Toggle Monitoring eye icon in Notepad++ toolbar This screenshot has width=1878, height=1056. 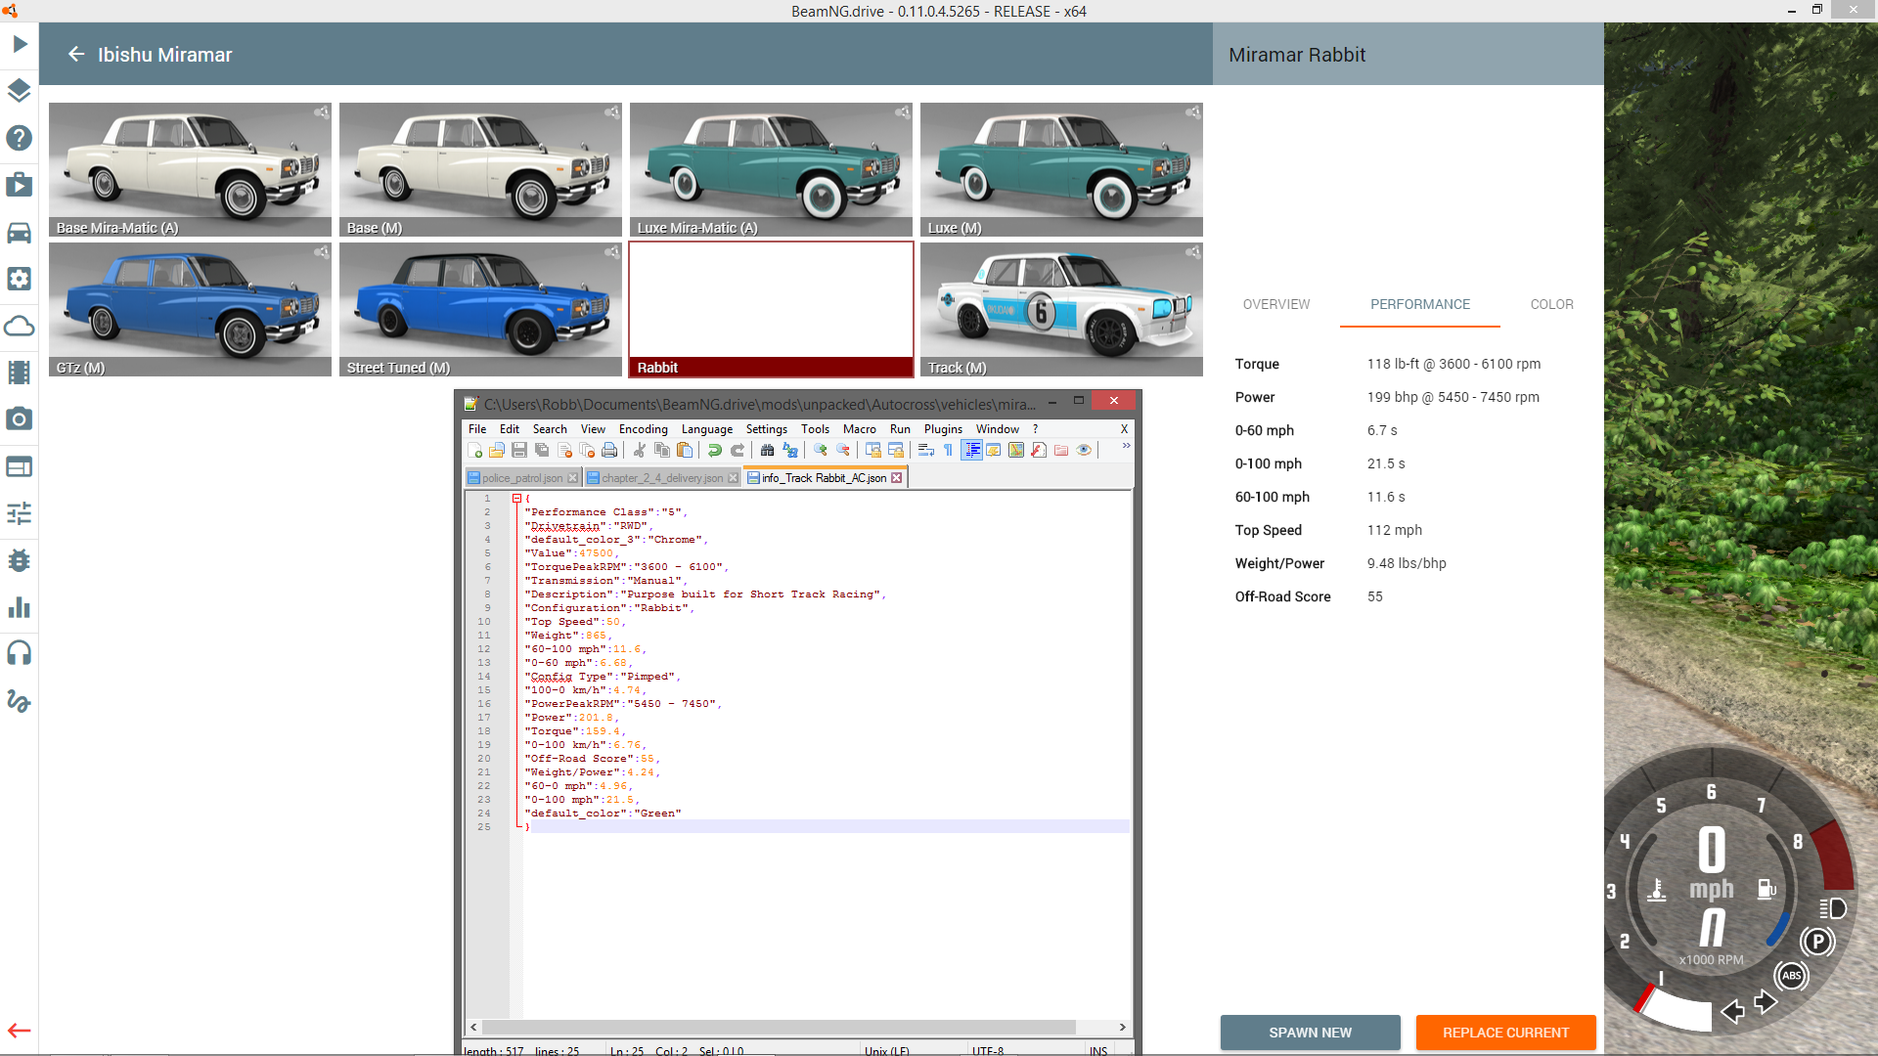[x=1084, y=450]
